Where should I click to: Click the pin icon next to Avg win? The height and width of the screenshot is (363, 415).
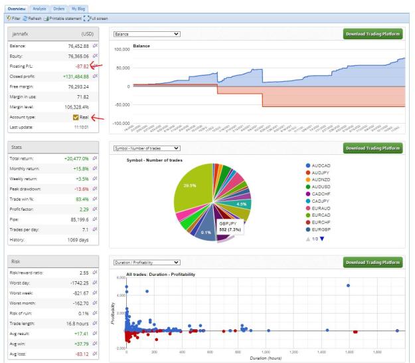(95, 344)
